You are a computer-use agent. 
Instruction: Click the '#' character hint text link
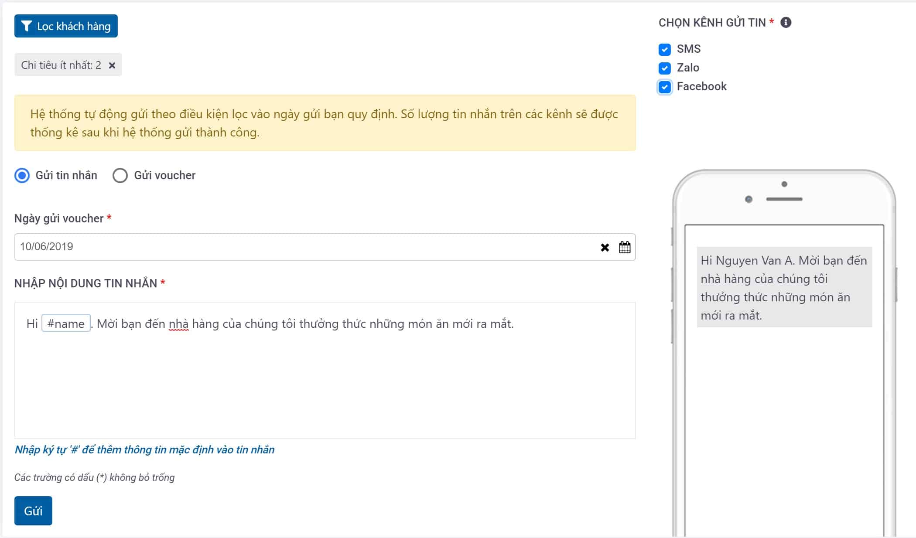pyautogui.click(x=144, y=449)
